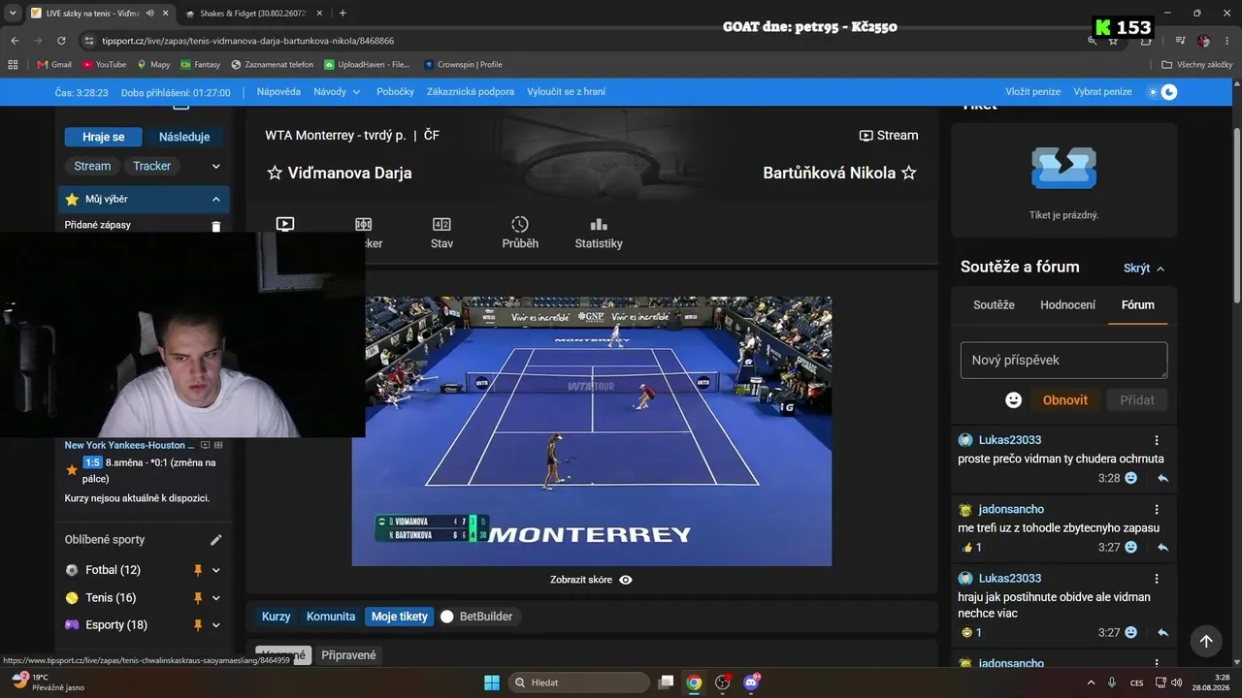Open options menu on Lukas23033 'proste prečo' post
The width and height of the screenshot is (1242, 698).
(1157, 440)
